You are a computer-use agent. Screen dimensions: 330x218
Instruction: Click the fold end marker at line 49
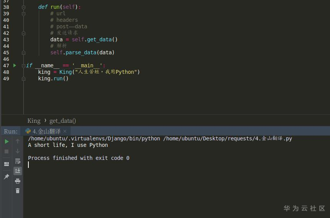pyautogui.click(x=23, y=79)
